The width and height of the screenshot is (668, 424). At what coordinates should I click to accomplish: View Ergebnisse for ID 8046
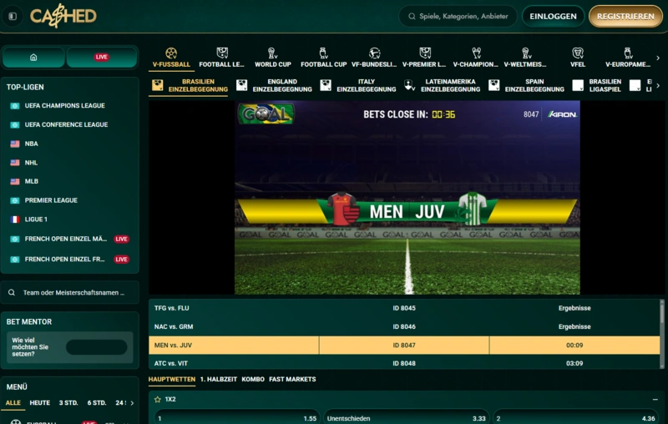[x=574, y=326]
